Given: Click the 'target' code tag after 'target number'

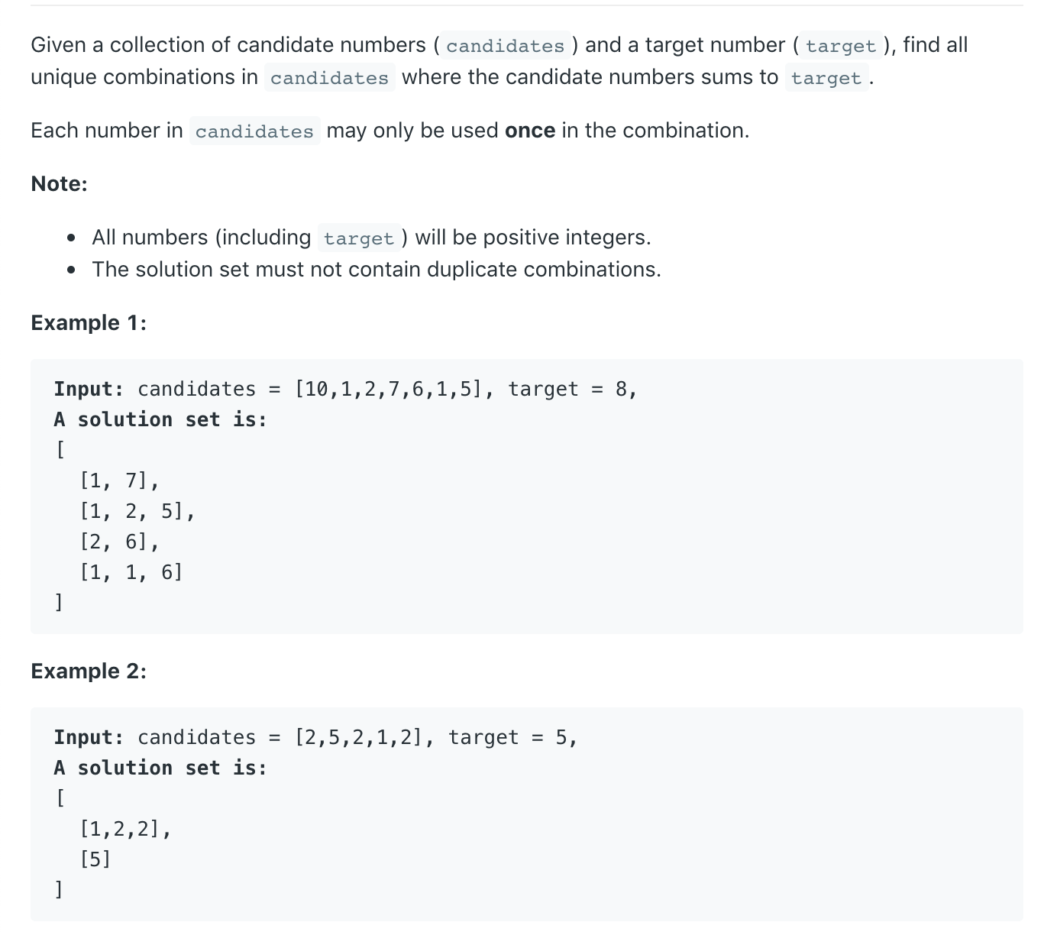Looking at the screenshot, I should 840,46.
